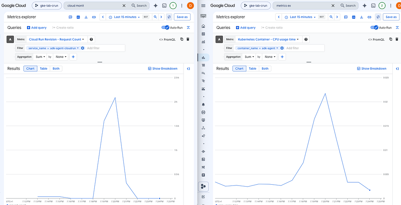This screenshot has height=205, width=401.
Task: Select gke-lab-crun project picker in left window
Action: coord(47,5)
